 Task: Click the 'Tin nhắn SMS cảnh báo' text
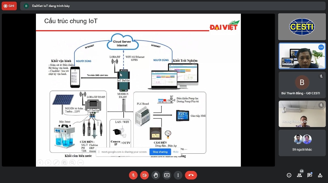coord(97,76)
